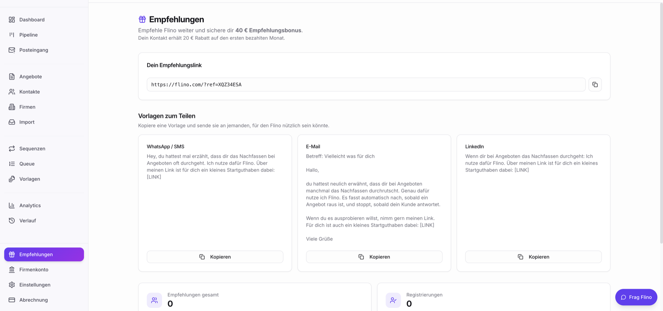The width and height of the screenshot is (663, 311).
Task: Open the Vorlagen page from the sidebar
Action: (44, 179)
